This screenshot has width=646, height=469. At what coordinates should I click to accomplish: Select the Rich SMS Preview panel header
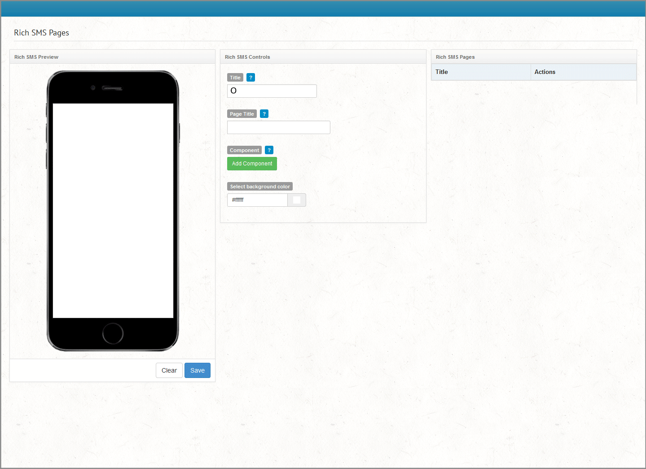[36, 57]
